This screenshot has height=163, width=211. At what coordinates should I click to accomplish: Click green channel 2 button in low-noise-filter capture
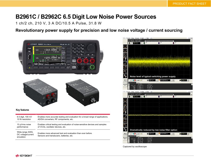(x=144, y=97)
